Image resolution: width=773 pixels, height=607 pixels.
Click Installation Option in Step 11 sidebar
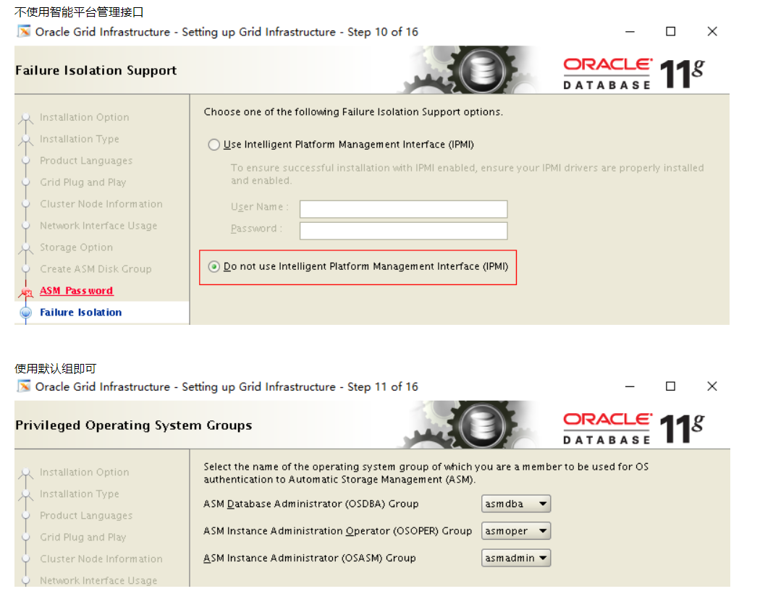(x=84, y=472)
